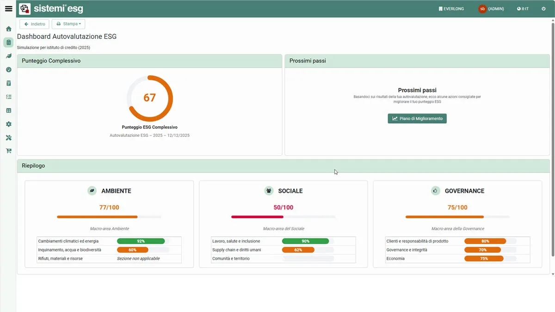
Task: Open the it-IT language selector
Action: tap(523, 9)
